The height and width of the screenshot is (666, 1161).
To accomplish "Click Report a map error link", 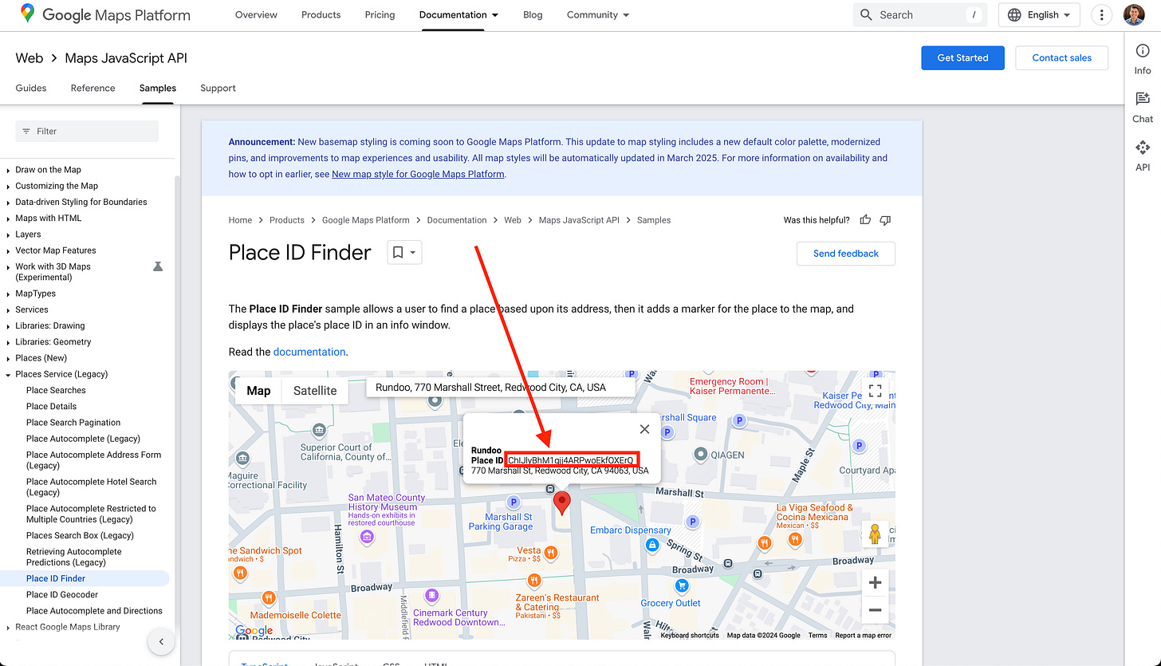I will [x=863, y=636].
